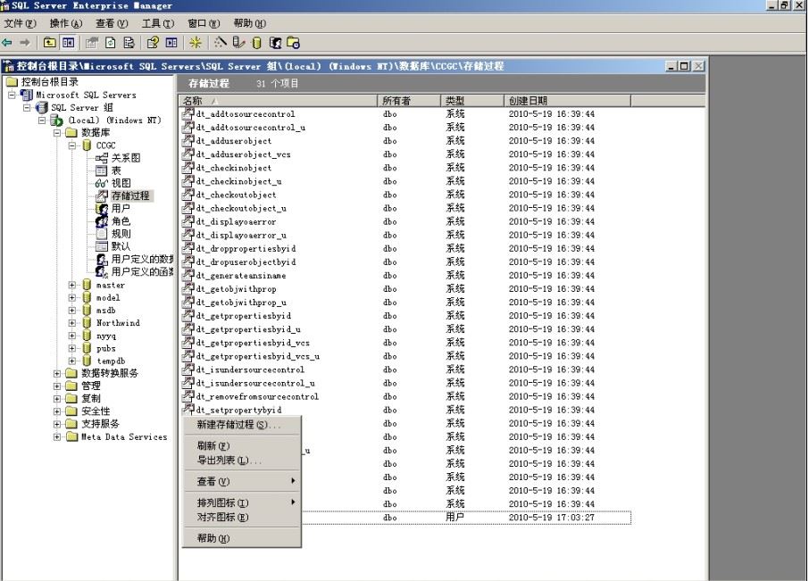Open the 窗口 menu in the menu bar
This screenshot has width=809, height=581.
click(x=204, y=23)
